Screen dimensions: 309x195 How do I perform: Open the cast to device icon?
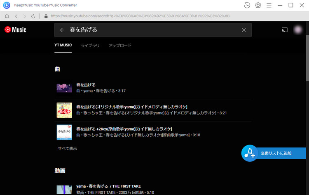[x=284, y=30]
